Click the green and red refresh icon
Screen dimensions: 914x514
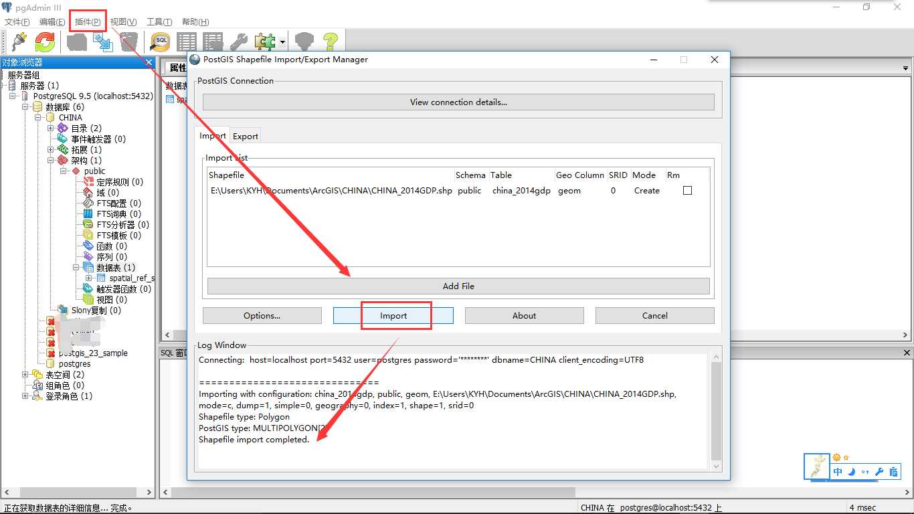tap(45, 42)
